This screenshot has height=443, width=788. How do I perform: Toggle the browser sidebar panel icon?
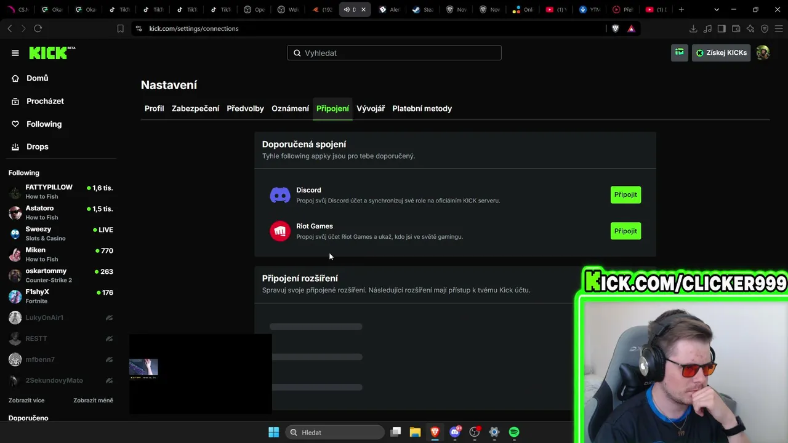pyautogui.click(x=722, y=28)
